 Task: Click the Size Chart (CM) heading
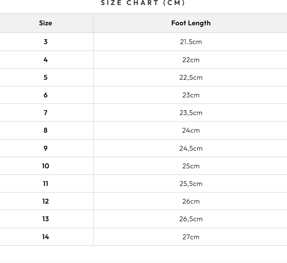143,3
